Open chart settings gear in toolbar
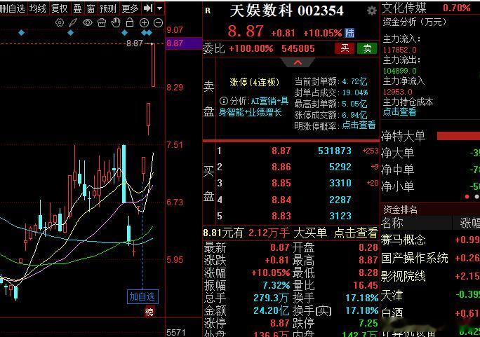 click(60, 22)
